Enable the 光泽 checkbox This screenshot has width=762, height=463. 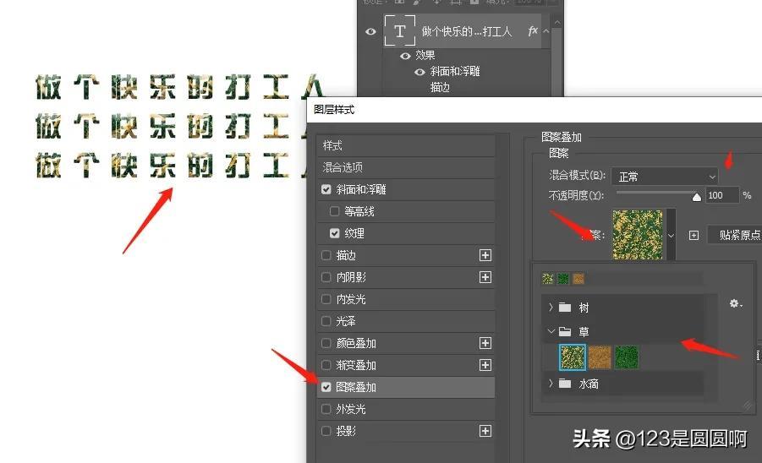tap(326, 321)
